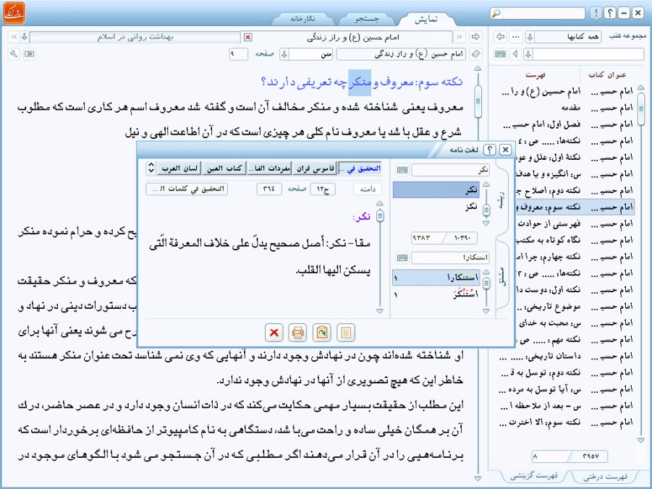Click the eraser icon beside the book title field
The width and height of the screenshot is (652, 489).
pyautogui.click(x=475, y=54)
